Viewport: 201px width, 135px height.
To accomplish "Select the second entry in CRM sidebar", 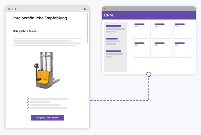I will point(113,41).
